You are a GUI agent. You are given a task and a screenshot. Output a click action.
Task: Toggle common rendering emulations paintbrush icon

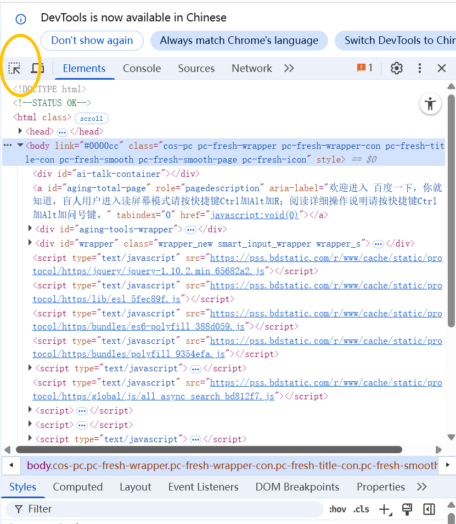407,509
